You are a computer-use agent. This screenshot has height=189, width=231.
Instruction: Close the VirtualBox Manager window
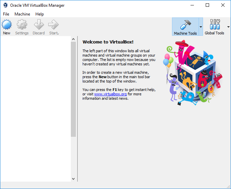pyautogui.click(x=223, y=5)
